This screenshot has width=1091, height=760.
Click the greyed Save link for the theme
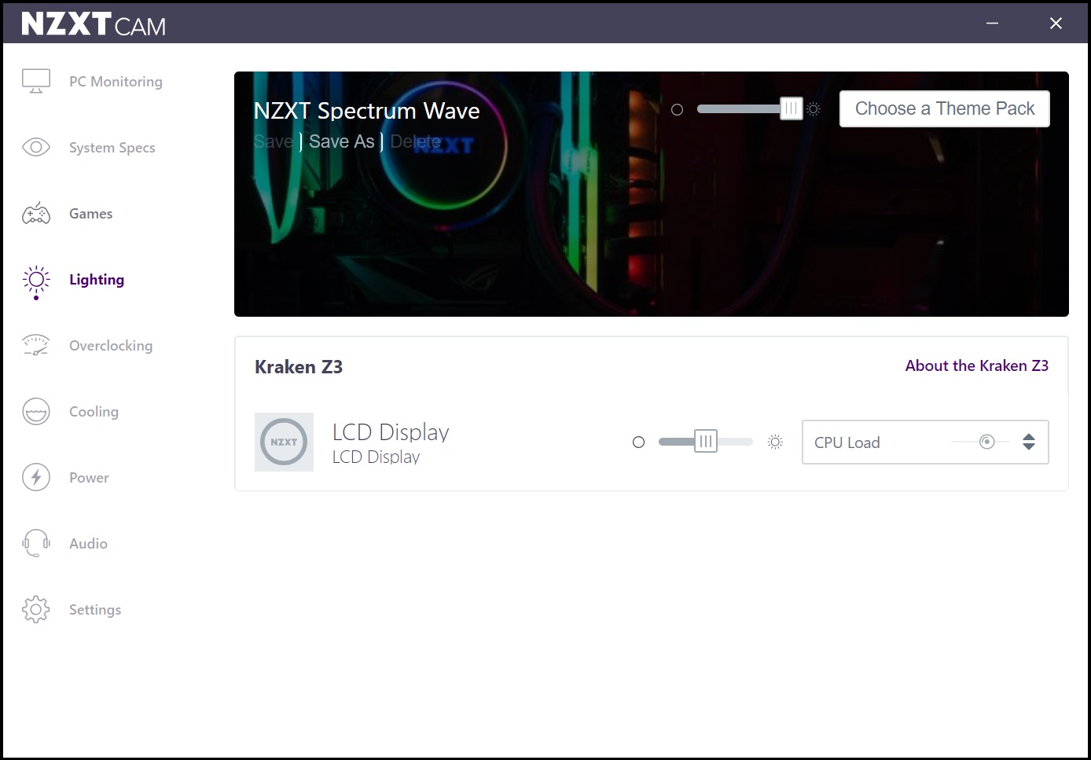[274, 141]
